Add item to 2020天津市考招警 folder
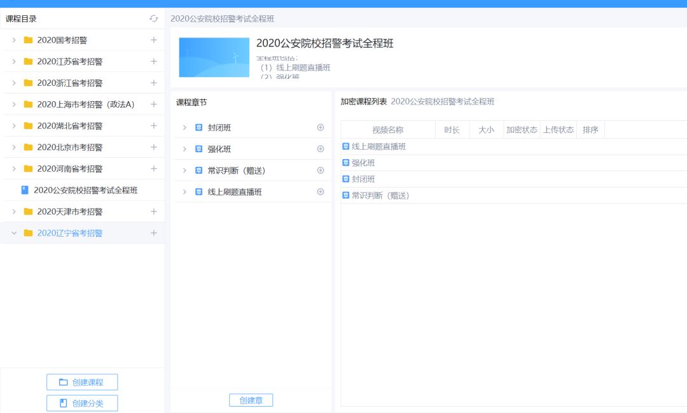 154,211
